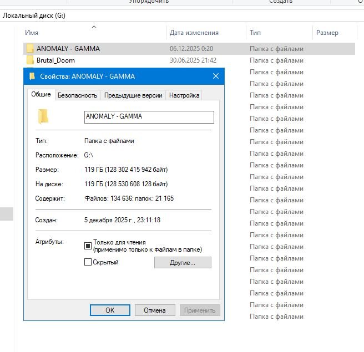
Task: Enable the Hidden checkbox (Скрытый)
Action: pyautogui.click(x=88, y=262)
